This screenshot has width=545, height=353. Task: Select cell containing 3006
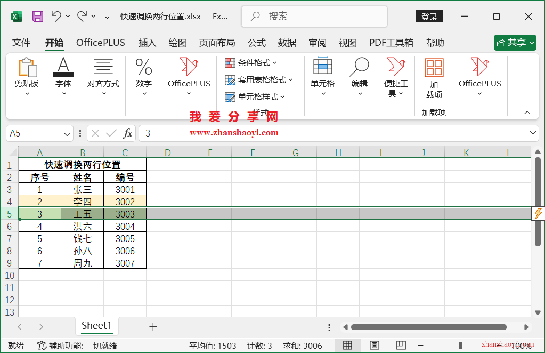coord(125,251)
